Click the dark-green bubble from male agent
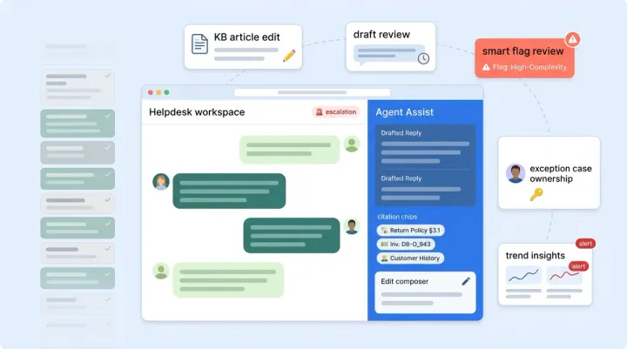Screen dimensions: 627x349 tap(292, 235)
